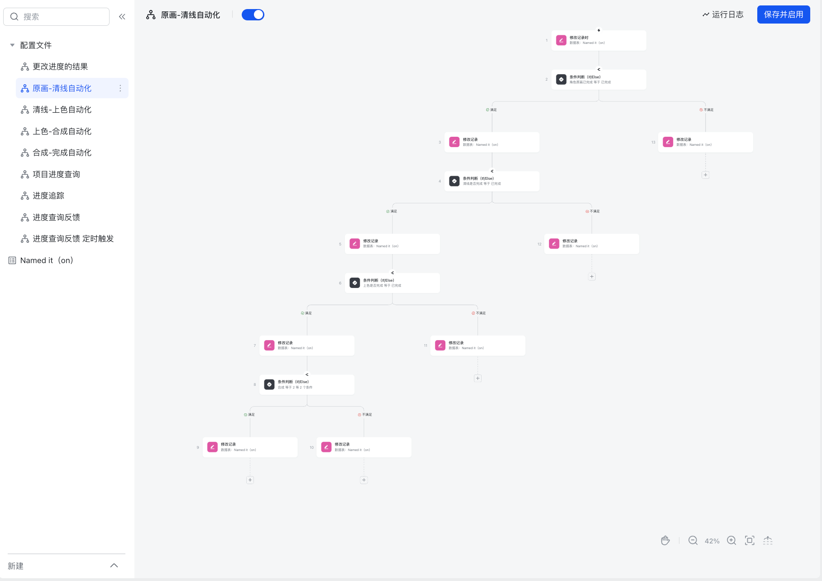Screen dimensions: 822x581
Task: Collapse the 配置文件 tree group
Action: click(x=12, y=45)
